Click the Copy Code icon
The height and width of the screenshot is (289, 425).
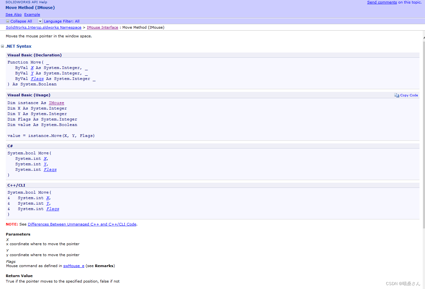tap(397, 95)
